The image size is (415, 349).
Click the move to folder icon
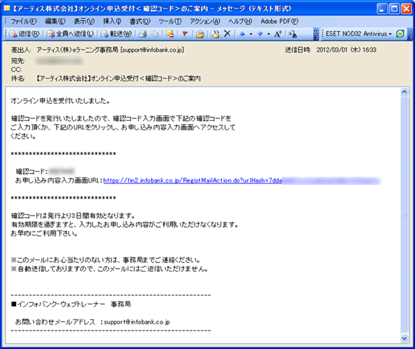(x=200, y=34)
